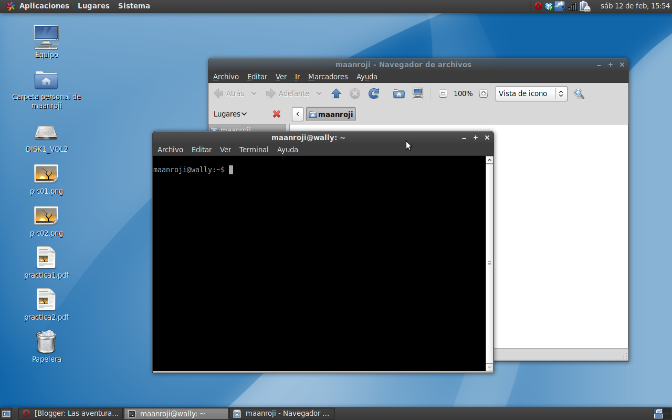Screen dimensions: 672x420
Task: Open Archivo menu in file browser
Action: pos(226,77)
